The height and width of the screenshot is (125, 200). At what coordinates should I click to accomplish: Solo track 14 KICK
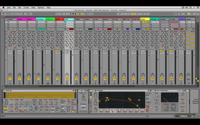point(67,81)
